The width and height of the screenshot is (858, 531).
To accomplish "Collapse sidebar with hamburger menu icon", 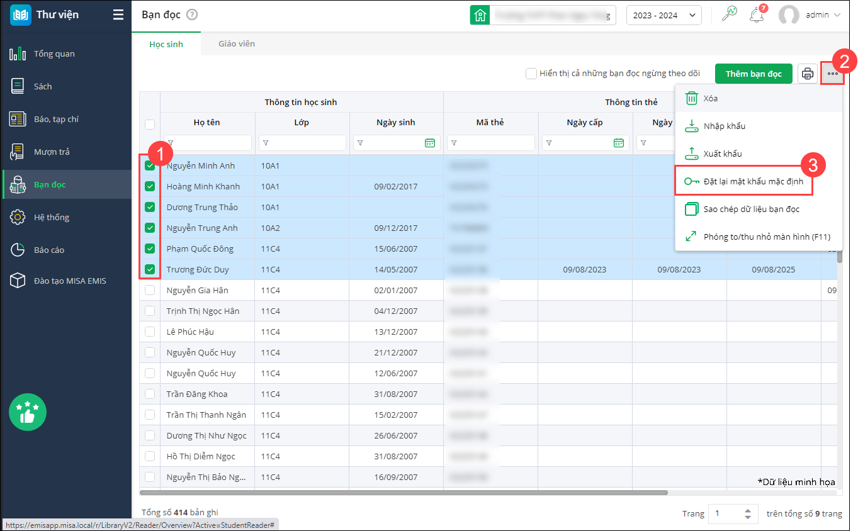I will 118,15.
